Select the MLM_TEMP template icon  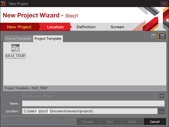point(15,48)
